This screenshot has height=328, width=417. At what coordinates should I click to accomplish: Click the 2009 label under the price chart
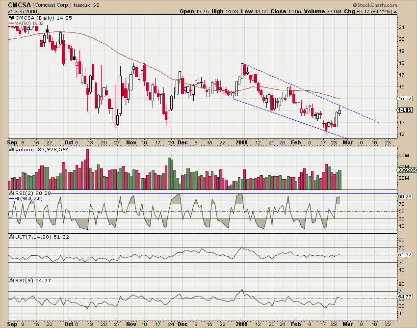click(241, 142)
